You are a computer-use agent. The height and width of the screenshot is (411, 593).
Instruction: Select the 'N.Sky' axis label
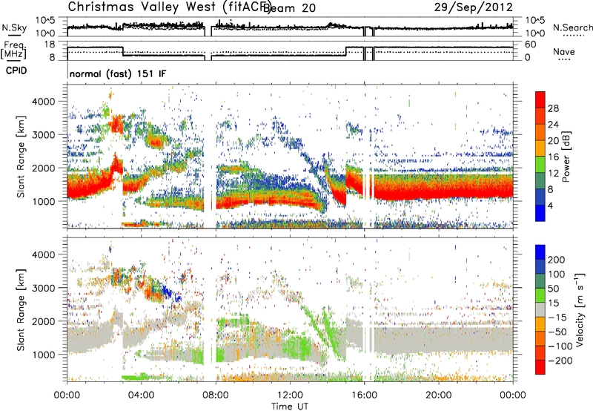click(x=14, y=27)
